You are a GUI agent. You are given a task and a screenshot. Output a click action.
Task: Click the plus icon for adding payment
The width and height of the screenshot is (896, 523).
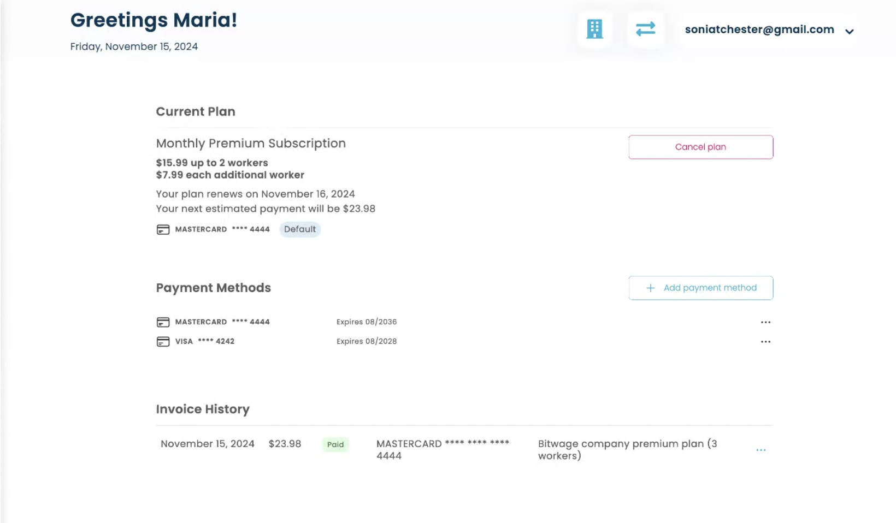(x=650, y=288)
